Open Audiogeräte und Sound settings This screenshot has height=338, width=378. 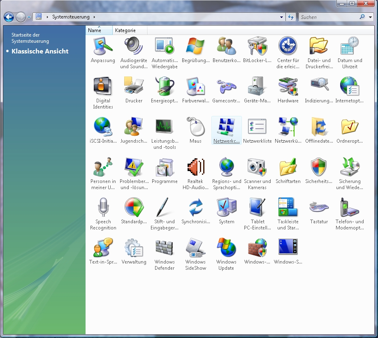[x=134, y=46]
